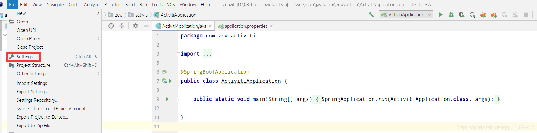The width and height of the screenshot is (537, 133).
Task: Expand the folded import block on line 3
Action: click(x=178, y=54)
